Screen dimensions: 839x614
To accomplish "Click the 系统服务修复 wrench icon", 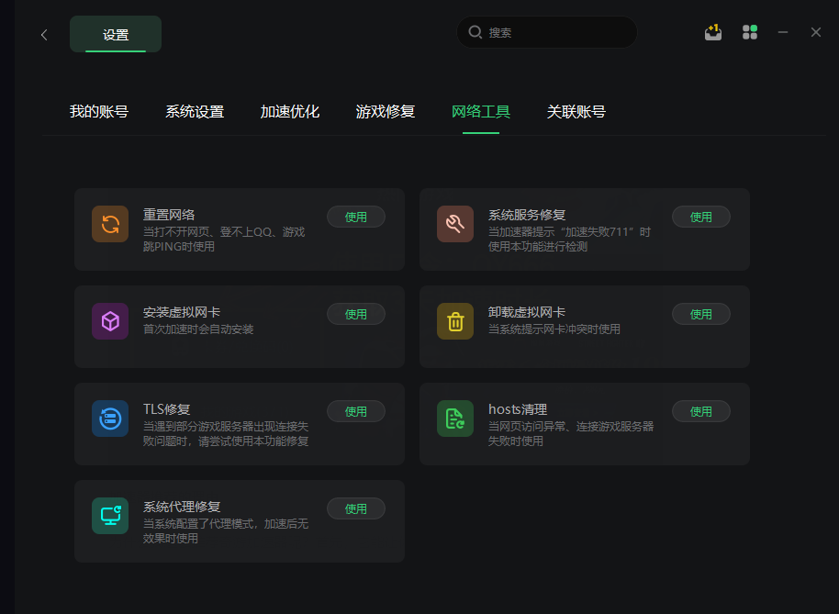I will click(x=455, y=224).
